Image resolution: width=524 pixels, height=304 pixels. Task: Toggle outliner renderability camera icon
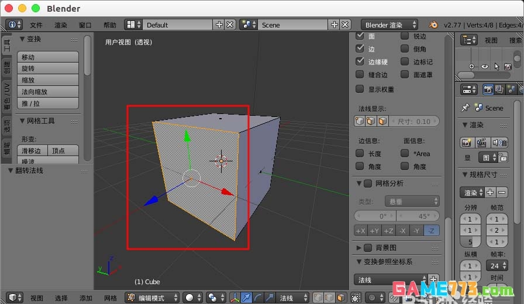(508, 67)
